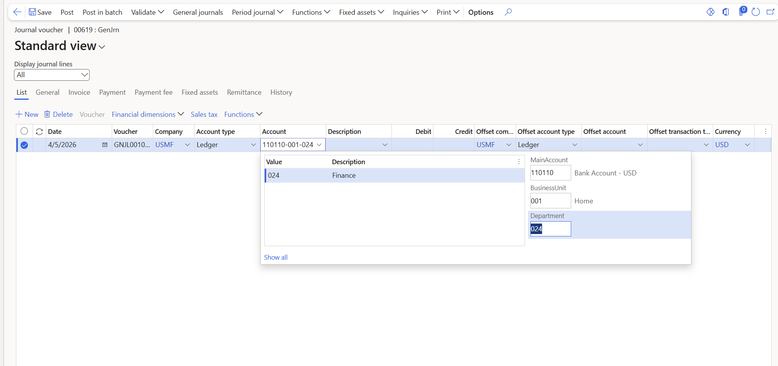Click the grid refresh column icon
778x366 pixels.
coord(39,132)
